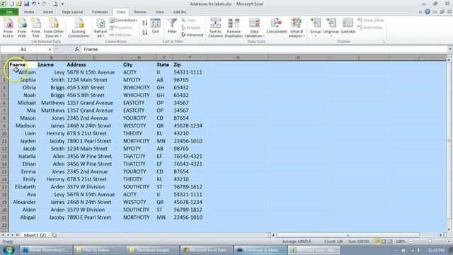This screenshot has height=255, width=453.
Task: Adjust the zoom slider handle
Action: click(x=430, y=242)
